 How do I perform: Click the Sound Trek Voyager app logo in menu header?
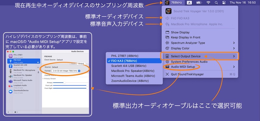(168, 11)
